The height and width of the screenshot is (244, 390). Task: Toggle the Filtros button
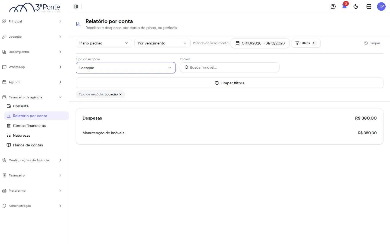pos(306,43)
